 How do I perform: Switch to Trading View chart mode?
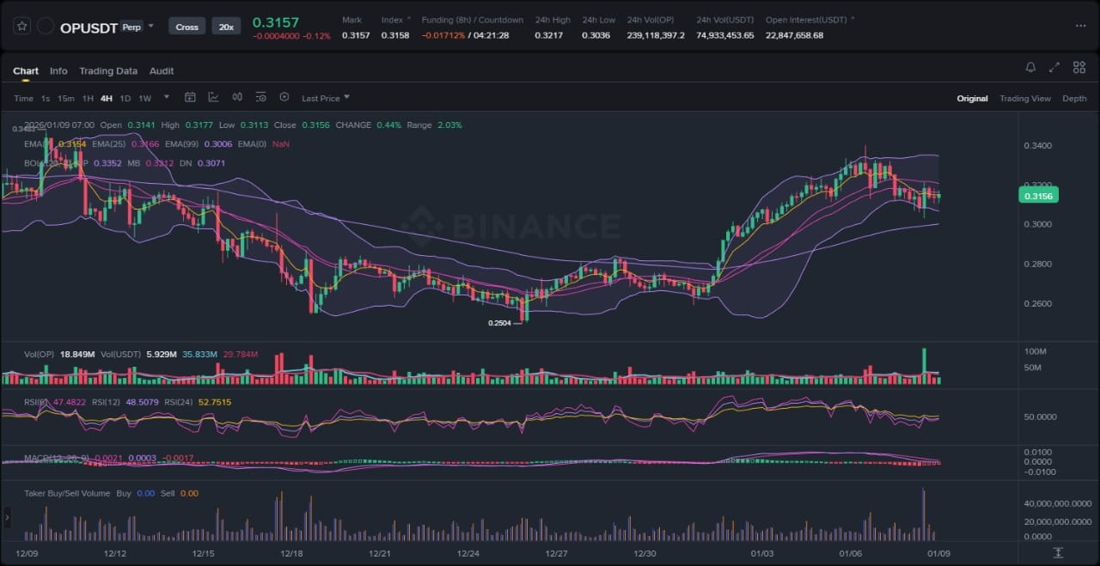tap(1024, 99)
